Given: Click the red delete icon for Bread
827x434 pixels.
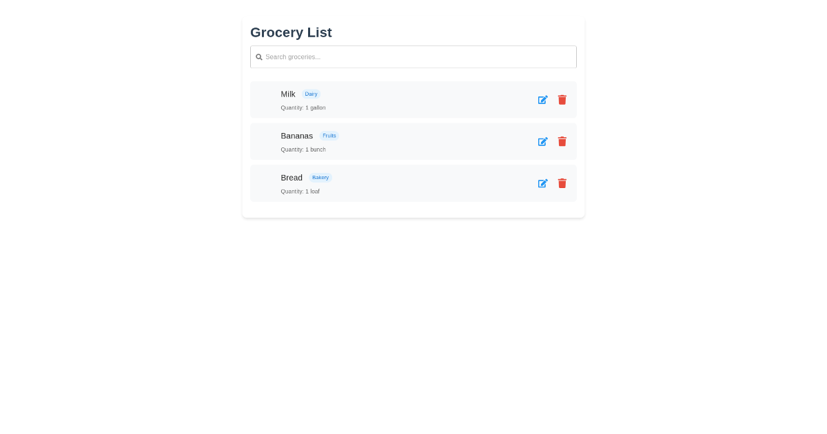Looking at the screenshot, I should [562, 183].
